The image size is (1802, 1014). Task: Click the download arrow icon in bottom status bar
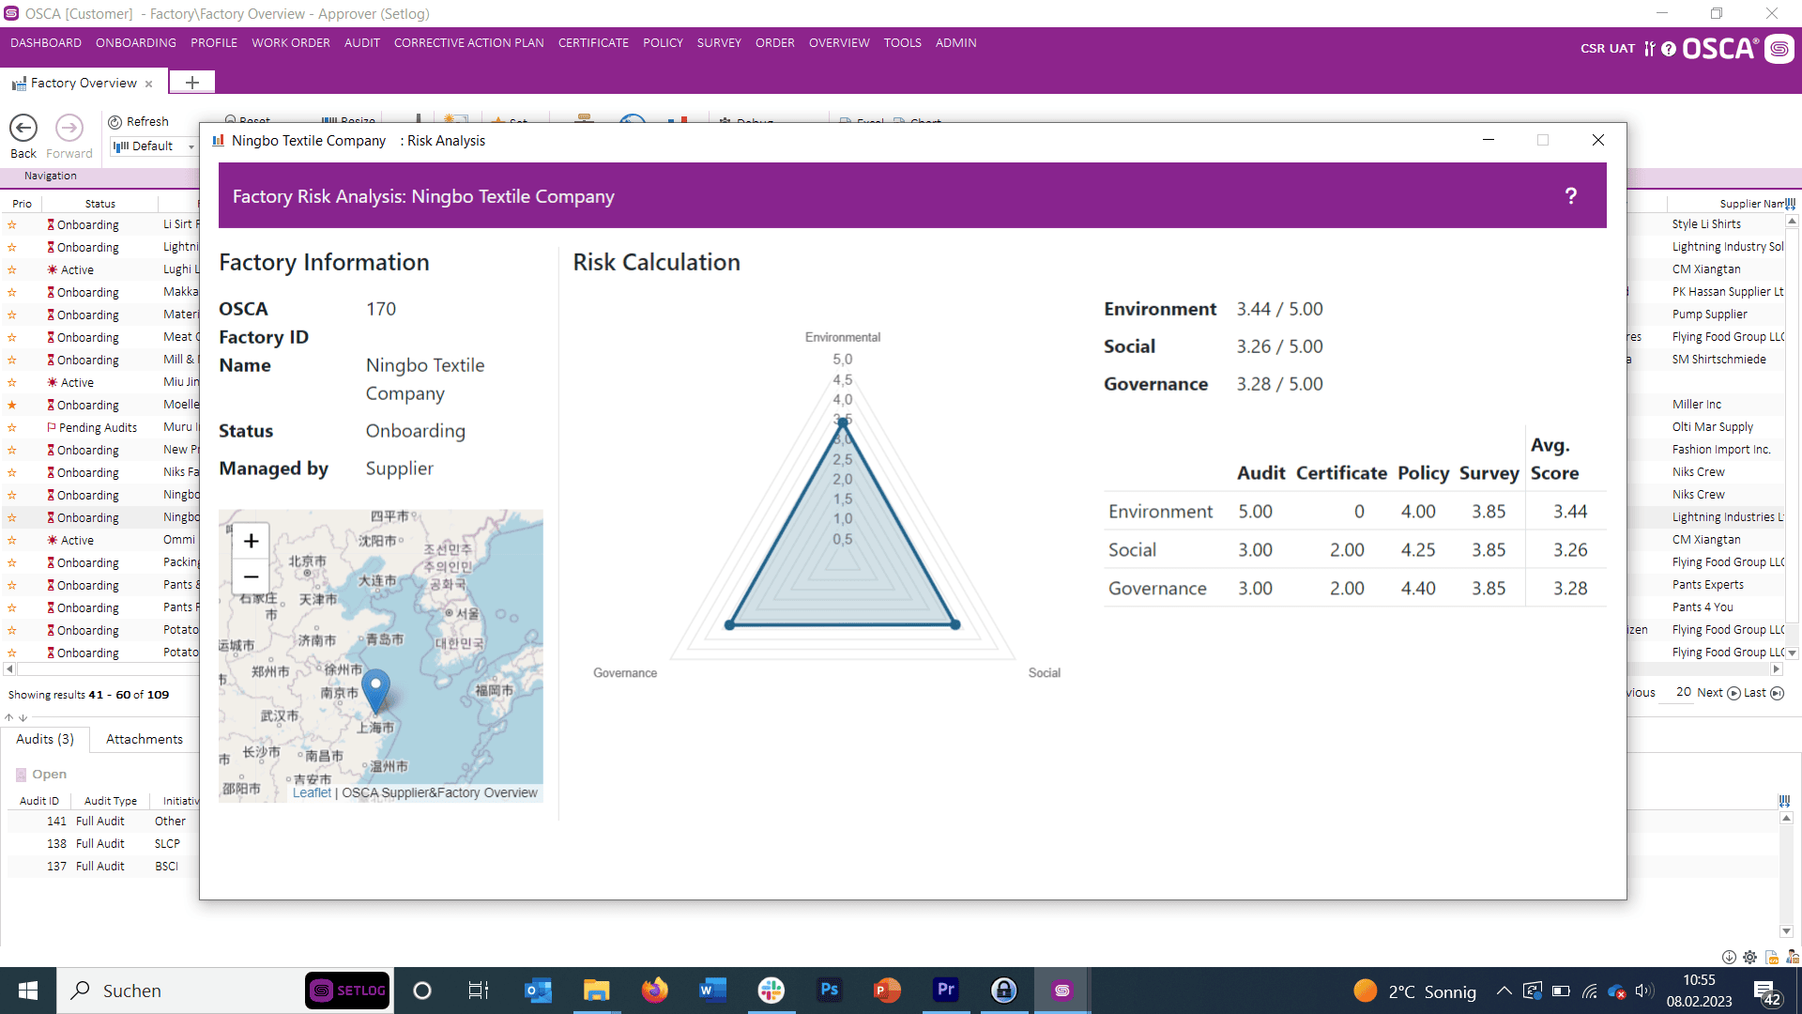(x=1729, y=957)
